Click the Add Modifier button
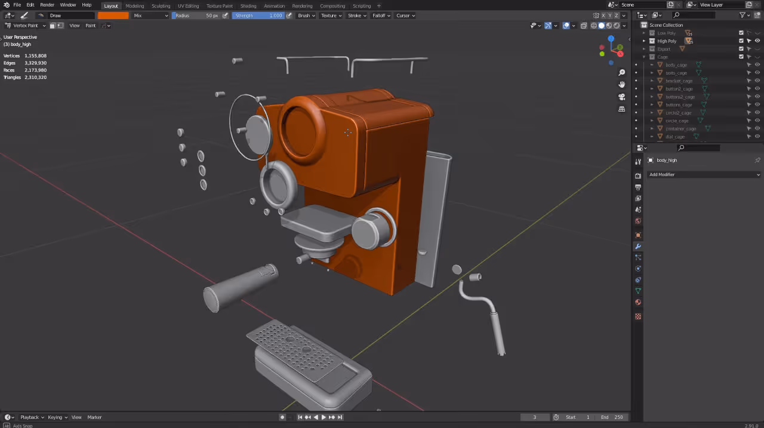Image resolution: width=764 pixels, height=428 pixels. pos(703,174)
